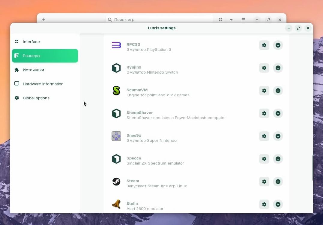Select the Steam runner name

point(133,181)
